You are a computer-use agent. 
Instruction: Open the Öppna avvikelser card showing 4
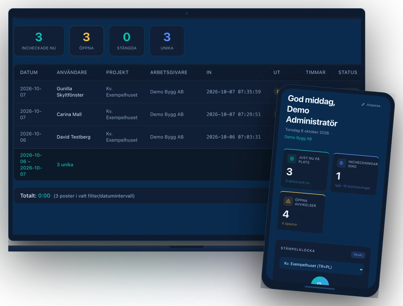tap(302, 212)
